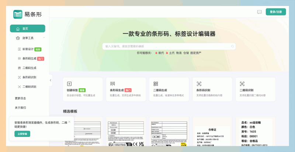Click the scan icon beside sidebar 条形码识别
Viewport: 295px width, 152px height.
(19, 77)
